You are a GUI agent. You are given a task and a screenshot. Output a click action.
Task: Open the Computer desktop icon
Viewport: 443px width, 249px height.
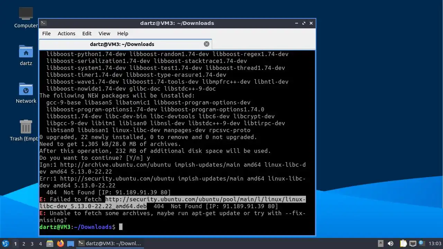coord(26,17)
